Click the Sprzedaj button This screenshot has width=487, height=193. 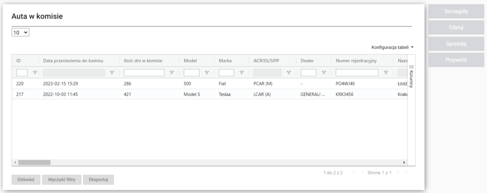point(457,44)
